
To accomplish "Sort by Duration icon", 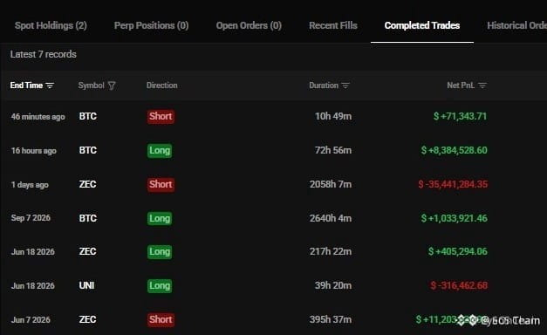I will [345, 85].
